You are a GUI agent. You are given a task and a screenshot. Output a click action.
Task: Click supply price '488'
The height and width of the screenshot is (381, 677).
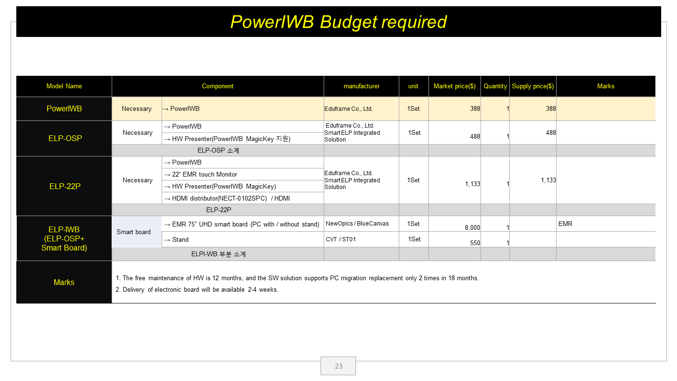click(x=551, y=133)
